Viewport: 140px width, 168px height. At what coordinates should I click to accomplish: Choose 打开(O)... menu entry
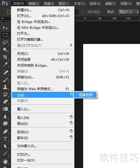(43, 16)
